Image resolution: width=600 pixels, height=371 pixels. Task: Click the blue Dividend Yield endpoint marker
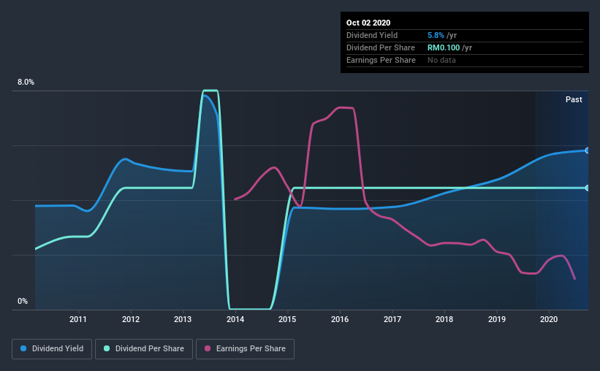[x=587, y=150]
